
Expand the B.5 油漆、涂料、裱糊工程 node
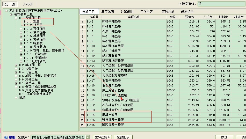pos(16,76)
